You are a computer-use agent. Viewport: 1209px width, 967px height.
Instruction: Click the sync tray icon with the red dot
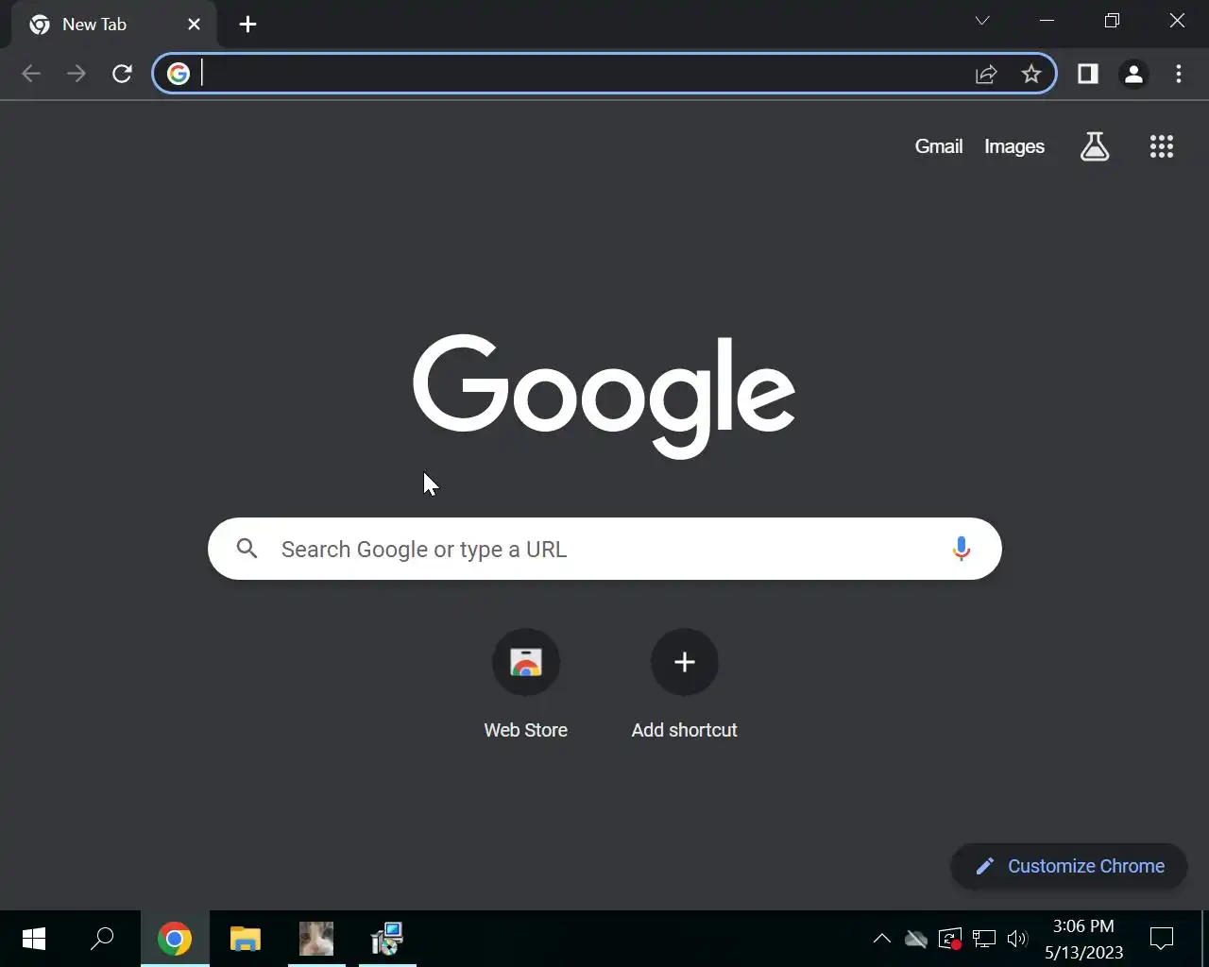(x=950, y=939)
